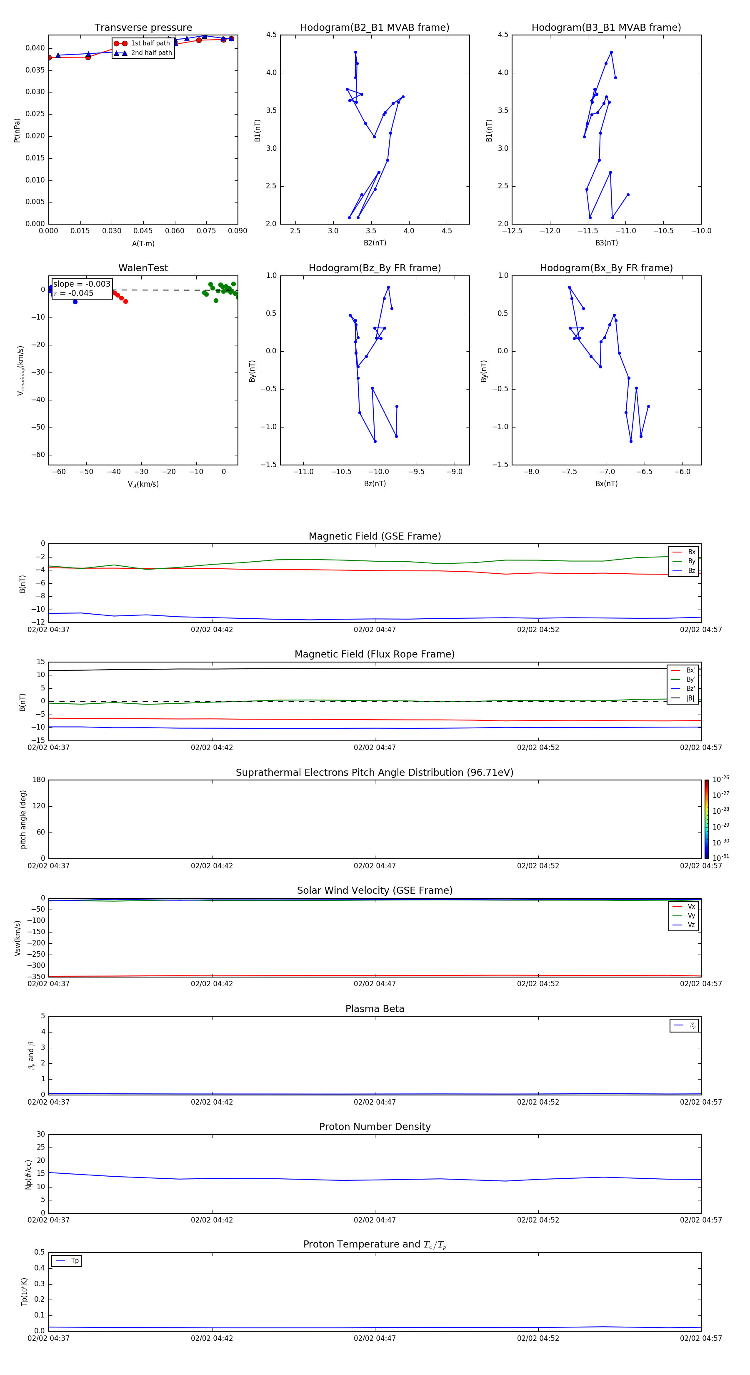Click '02/02 04:57' tick under proton temperature plot
Image resolution: width=750 pixels, height=1375 pixels.
click(701, 1338)
